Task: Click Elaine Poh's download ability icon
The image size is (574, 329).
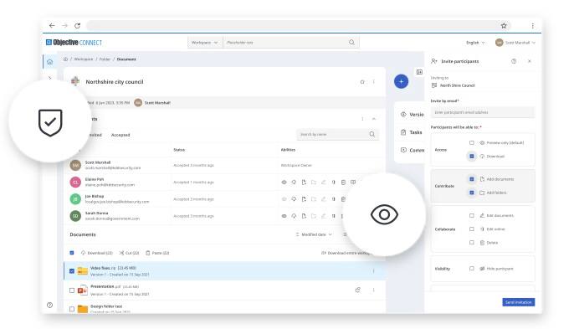Action: (x=294, y=182)
